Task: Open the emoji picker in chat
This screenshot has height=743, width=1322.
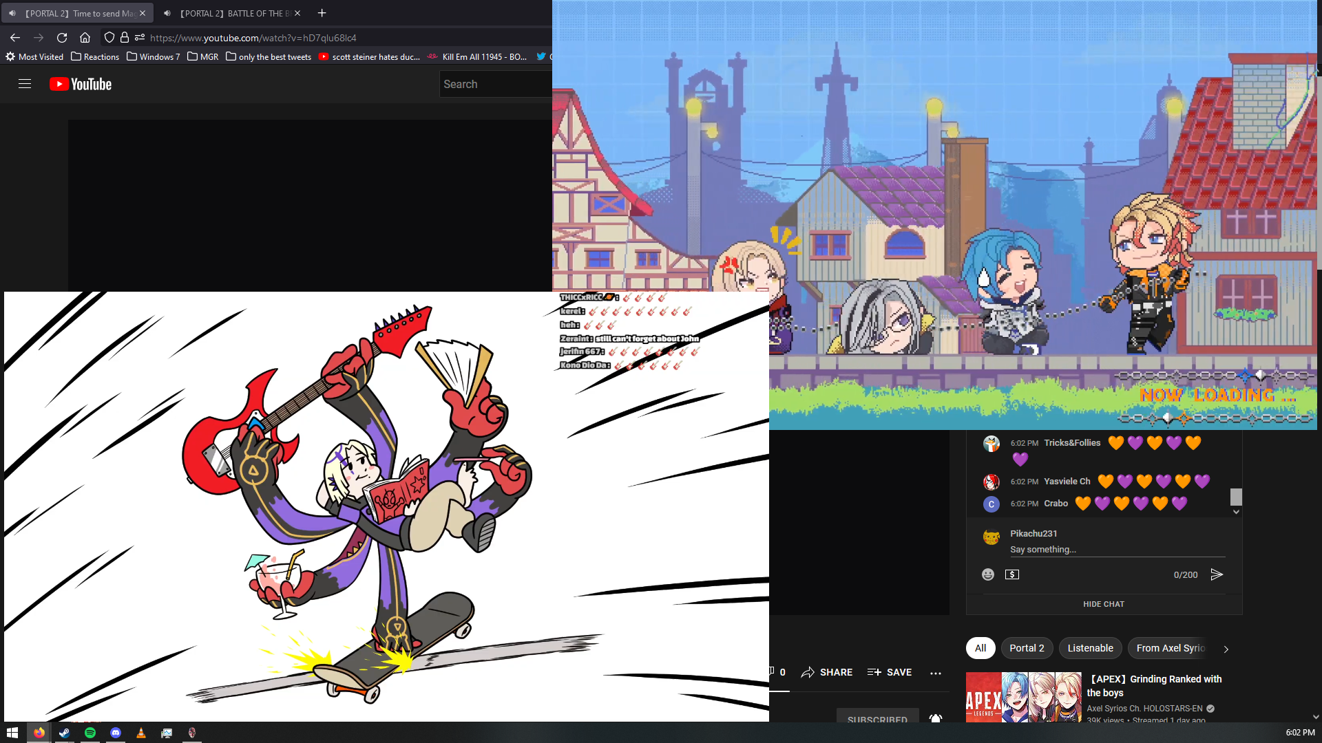Action: [x=988, y=574]
